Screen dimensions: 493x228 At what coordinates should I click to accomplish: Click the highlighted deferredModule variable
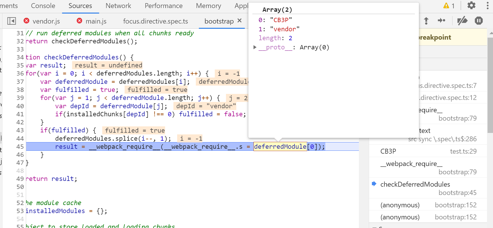point(280,147)
